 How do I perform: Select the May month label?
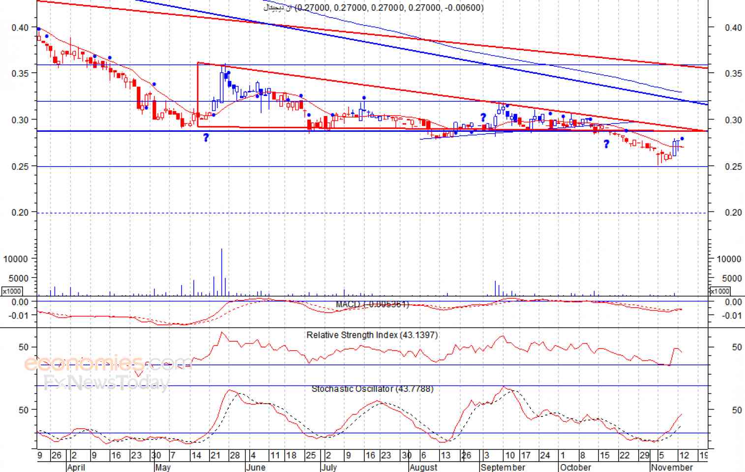coord(163,467)
